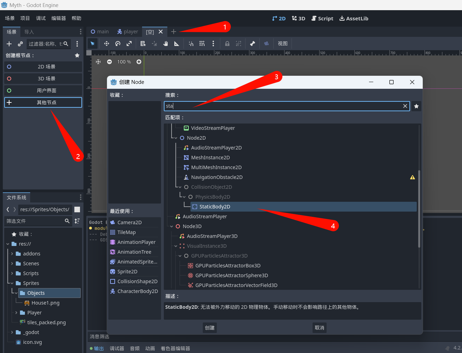
Task: Select NavigationObstacle2D node type
Action: pos(217,177)
